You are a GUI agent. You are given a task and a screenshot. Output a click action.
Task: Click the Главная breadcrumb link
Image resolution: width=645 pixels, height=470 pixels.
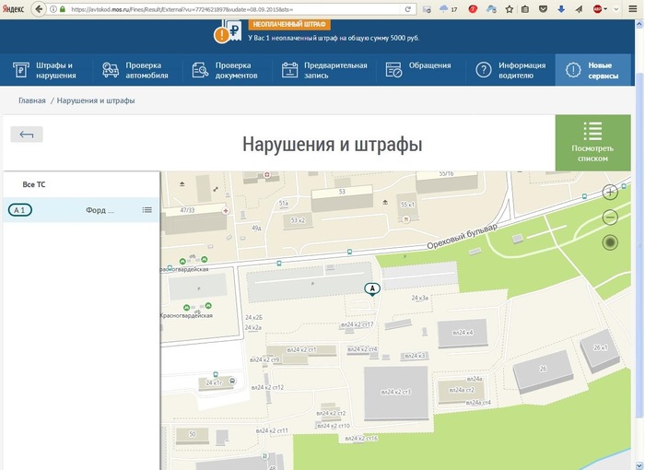pyautogui.click(x=31, y=100)
